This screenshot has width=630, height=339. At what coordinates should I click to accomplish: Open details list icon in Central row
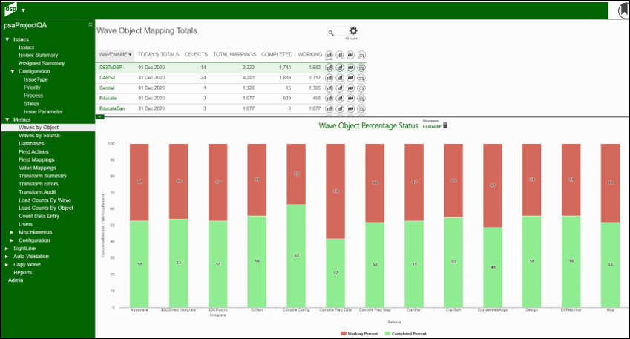361,88
